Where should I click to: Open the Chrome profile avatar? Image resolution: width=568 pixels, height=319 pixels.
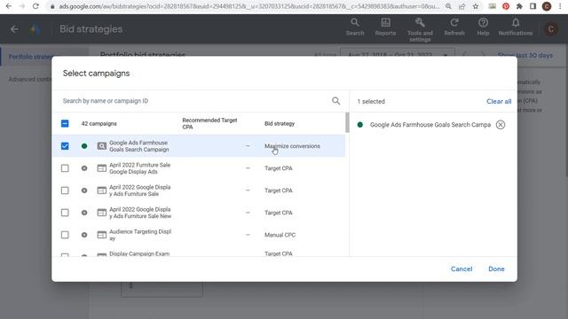[x=547, y=6]
